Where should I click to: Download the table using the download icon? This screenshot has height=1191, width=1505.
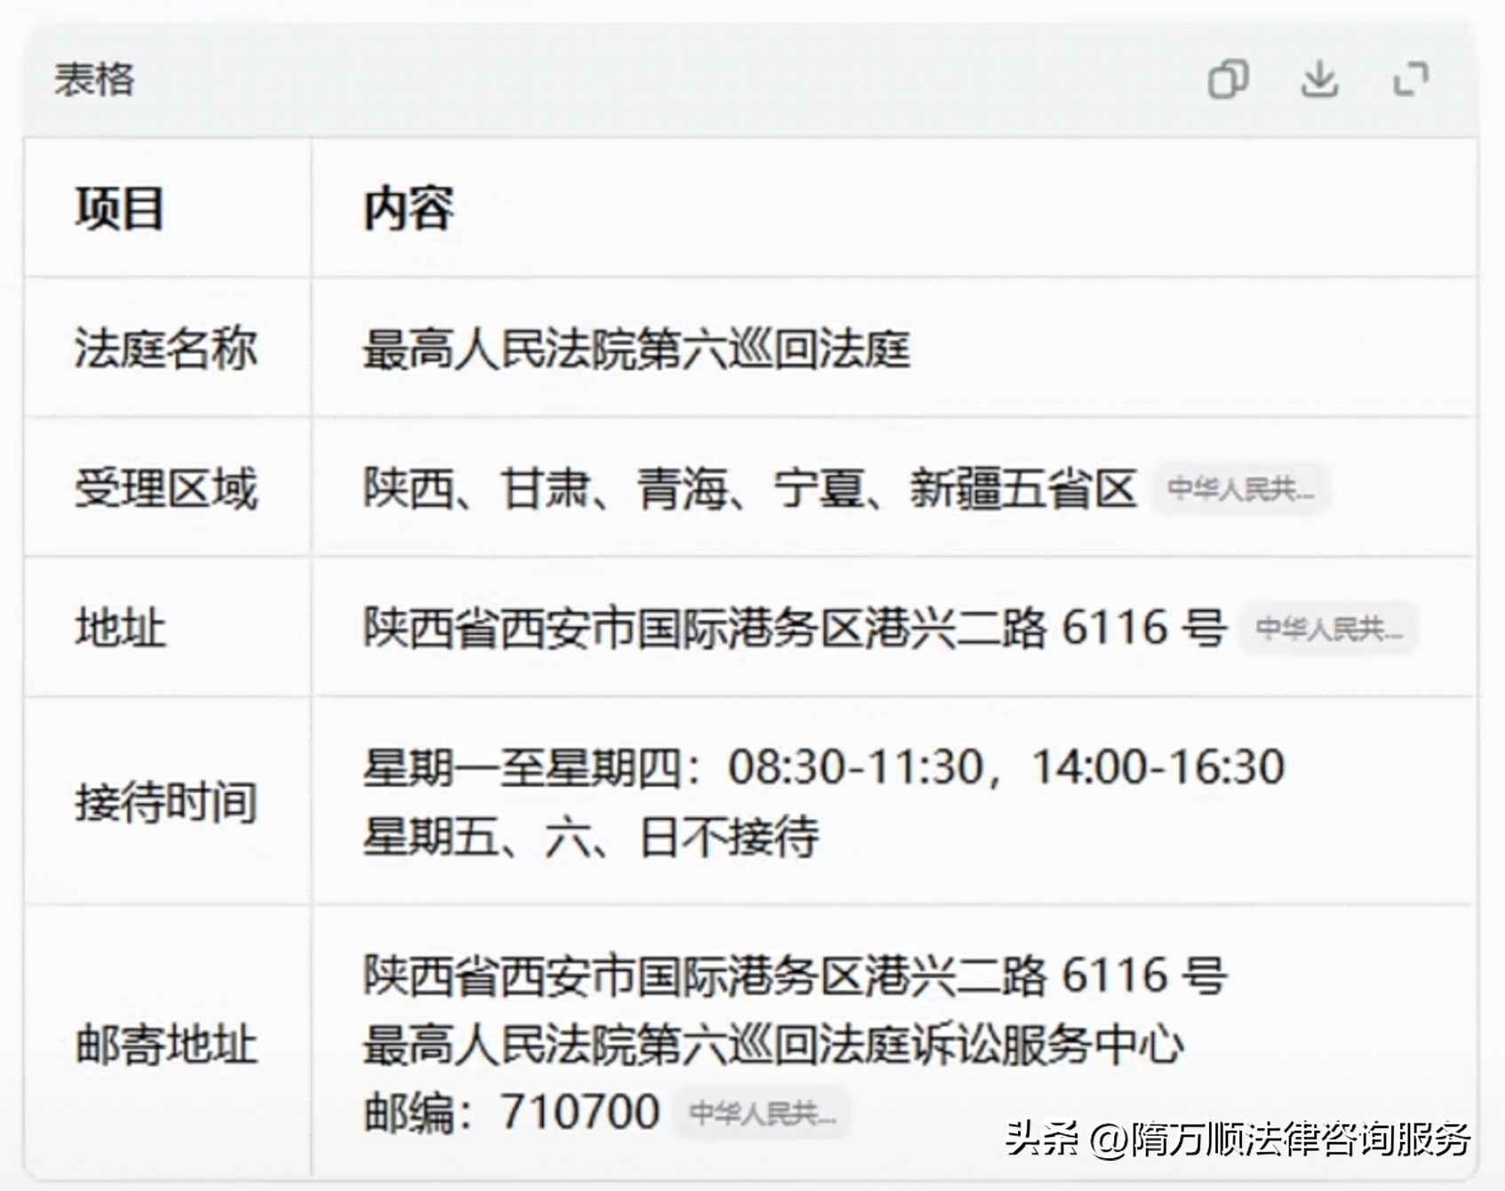(x=1319, y=79)
